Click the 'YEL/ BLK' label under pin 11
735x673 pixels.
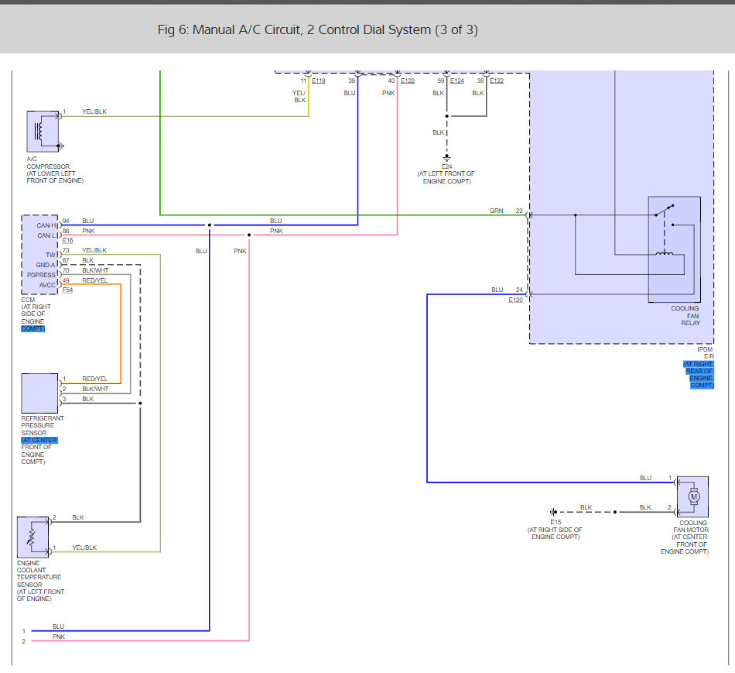pyautogui.click(x=299, y=97)
